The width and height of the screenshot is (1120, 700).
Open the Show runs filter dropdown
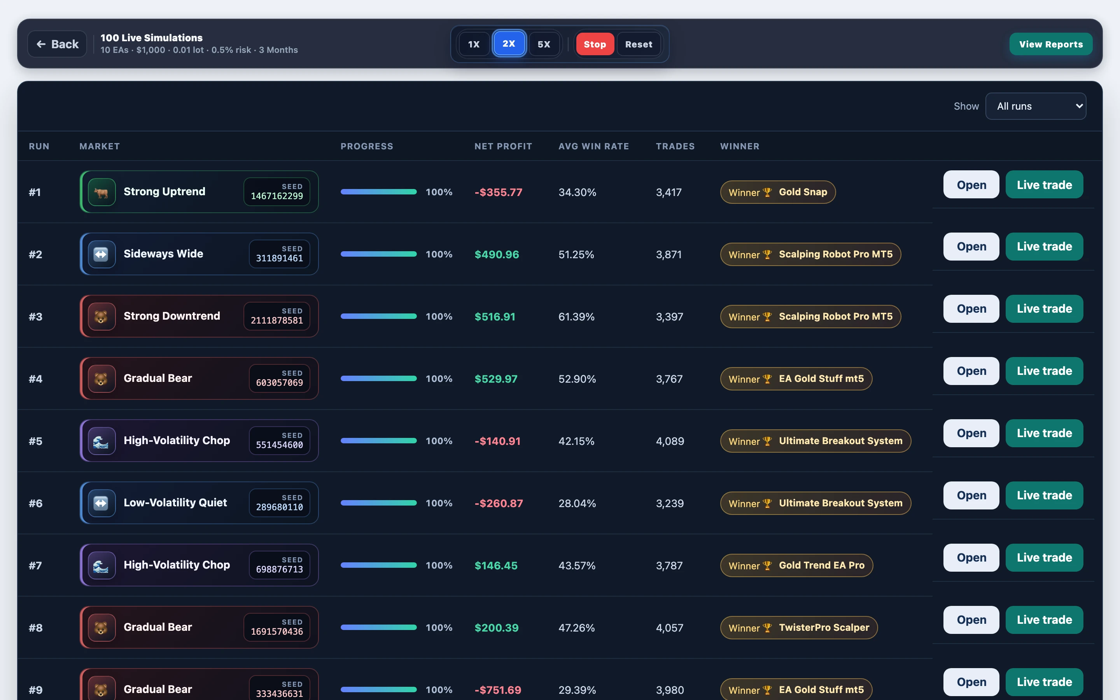point(1036,106)
